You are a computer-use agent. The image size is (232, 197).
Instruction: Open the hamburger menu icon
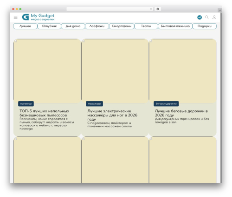click(16, 17)
